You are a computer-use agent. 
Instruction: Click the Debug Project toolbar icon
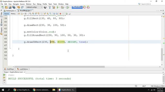point(62,7)
